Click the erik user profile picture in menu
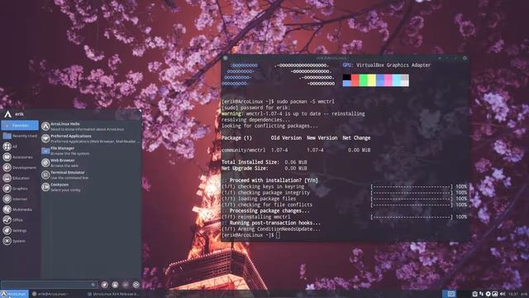Viewport: 529px width, 298px height. [x=7, y=114]
